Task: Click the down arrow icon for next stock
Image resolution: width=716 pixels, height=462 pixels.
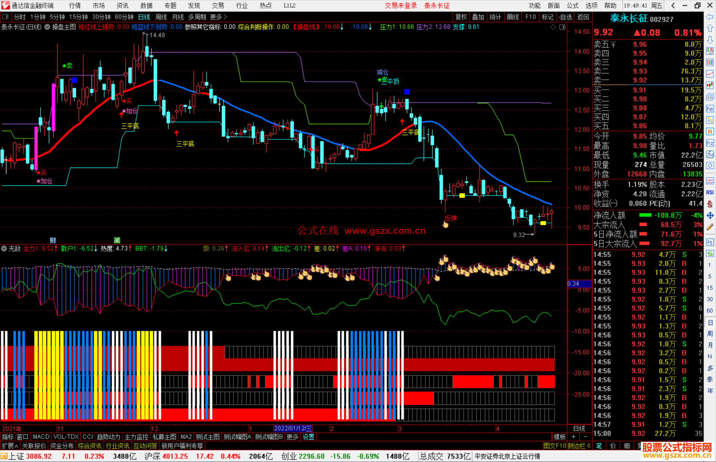Action: (710, 40)
